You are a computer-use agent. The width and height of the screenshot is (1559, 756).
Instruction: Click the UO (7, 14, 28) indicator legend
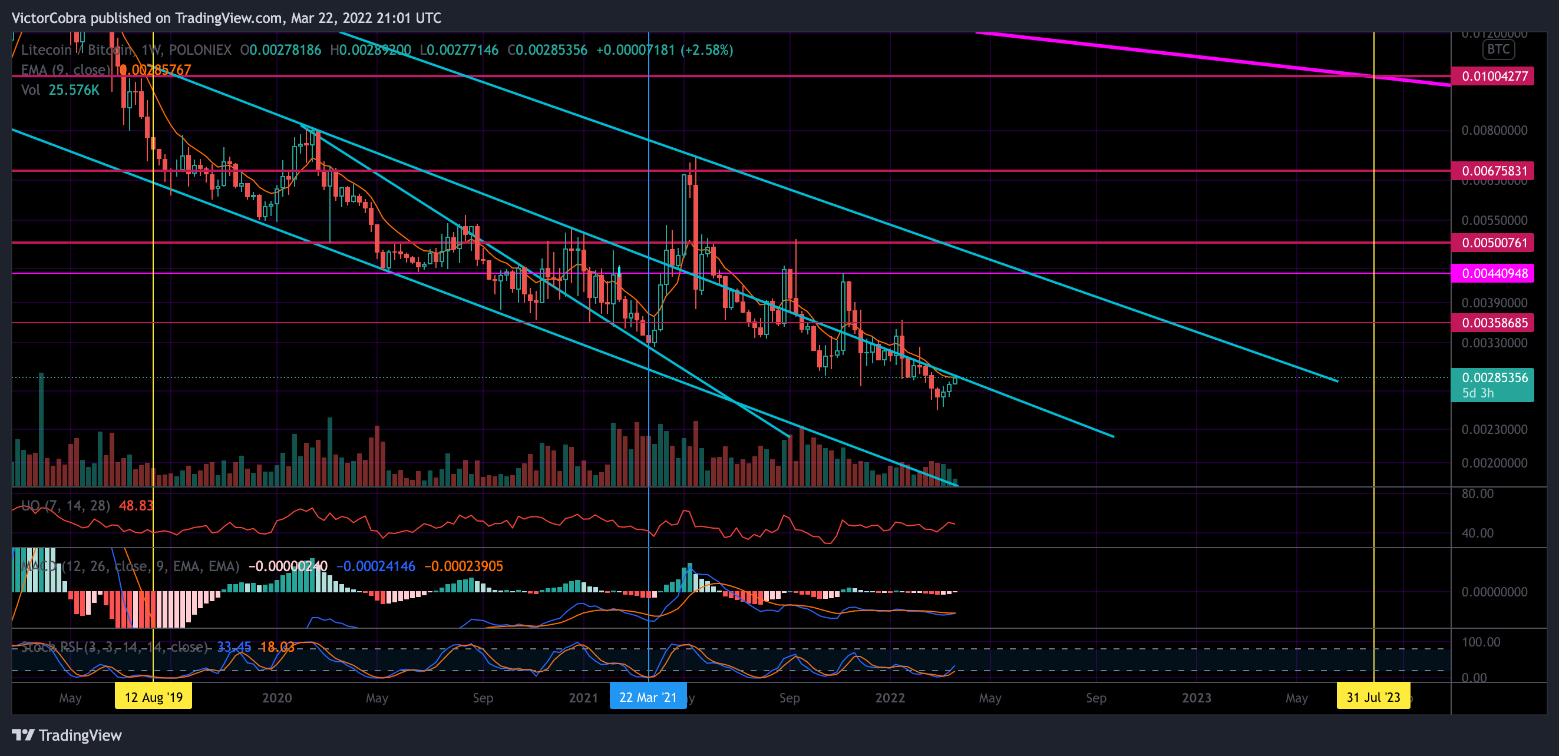point(65,506)
